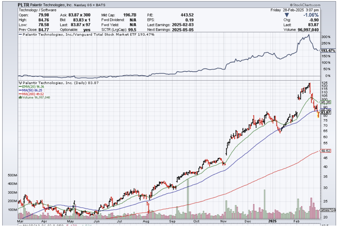
Task: Click the 96997040 volume tag on right axis
Action: (328, 210)
